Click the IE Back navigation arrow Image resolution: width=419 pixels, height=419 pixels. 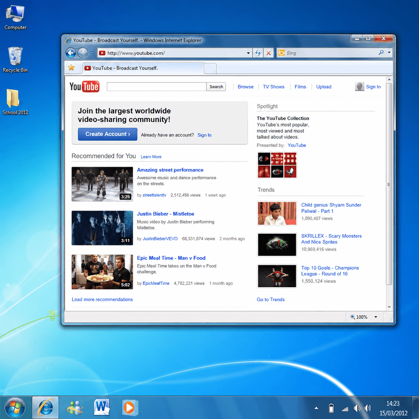click(71, 53)
